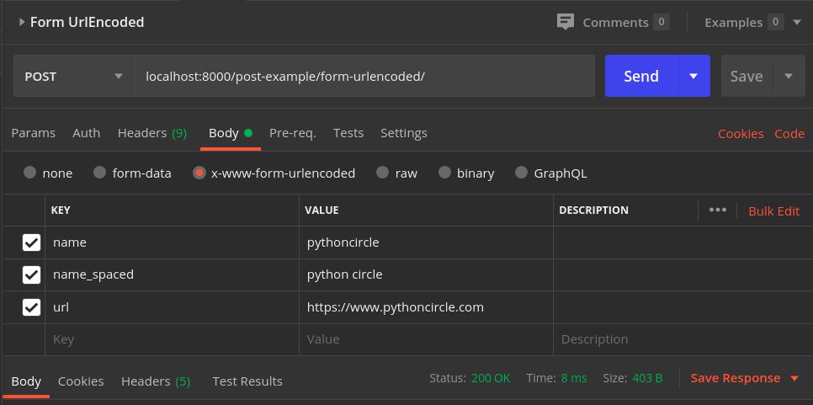
Task: Switch to the Auth tab
Action: point(86,133)
